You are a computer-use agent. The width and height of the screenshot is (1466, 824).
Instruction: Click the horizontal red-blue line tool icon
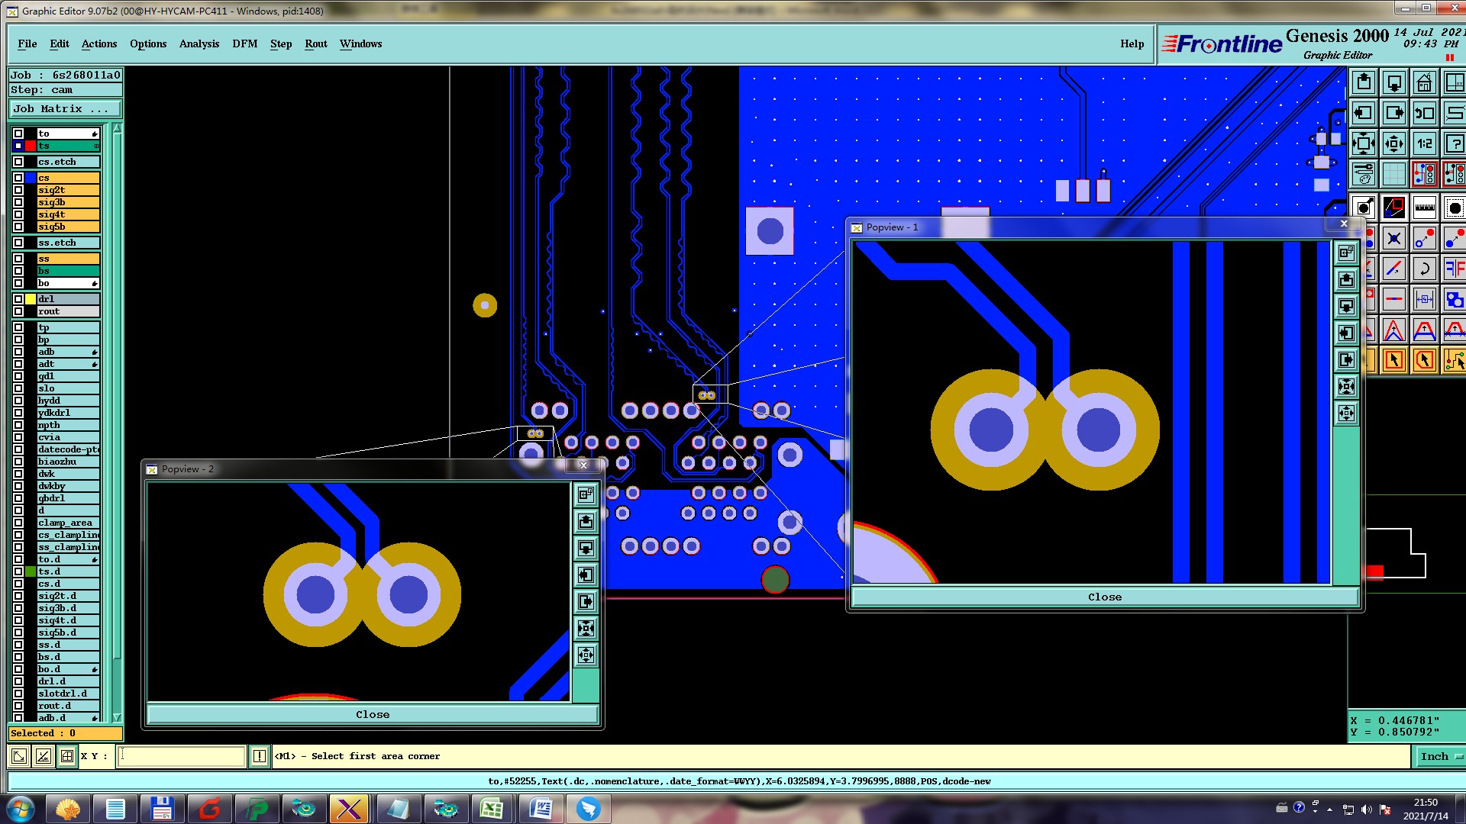point(1394,299)
